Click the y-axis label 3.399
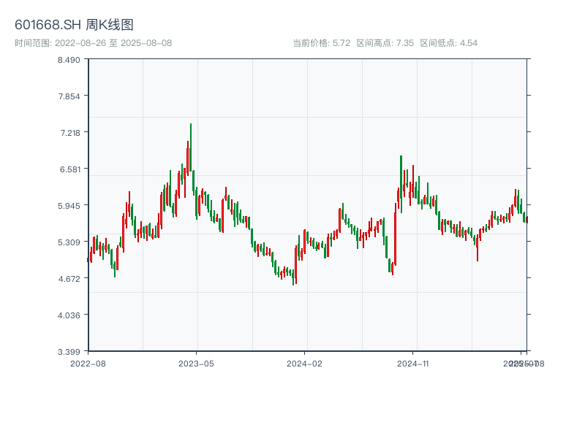The width and height of the screenshot is (585, 438). pos(69,352)
